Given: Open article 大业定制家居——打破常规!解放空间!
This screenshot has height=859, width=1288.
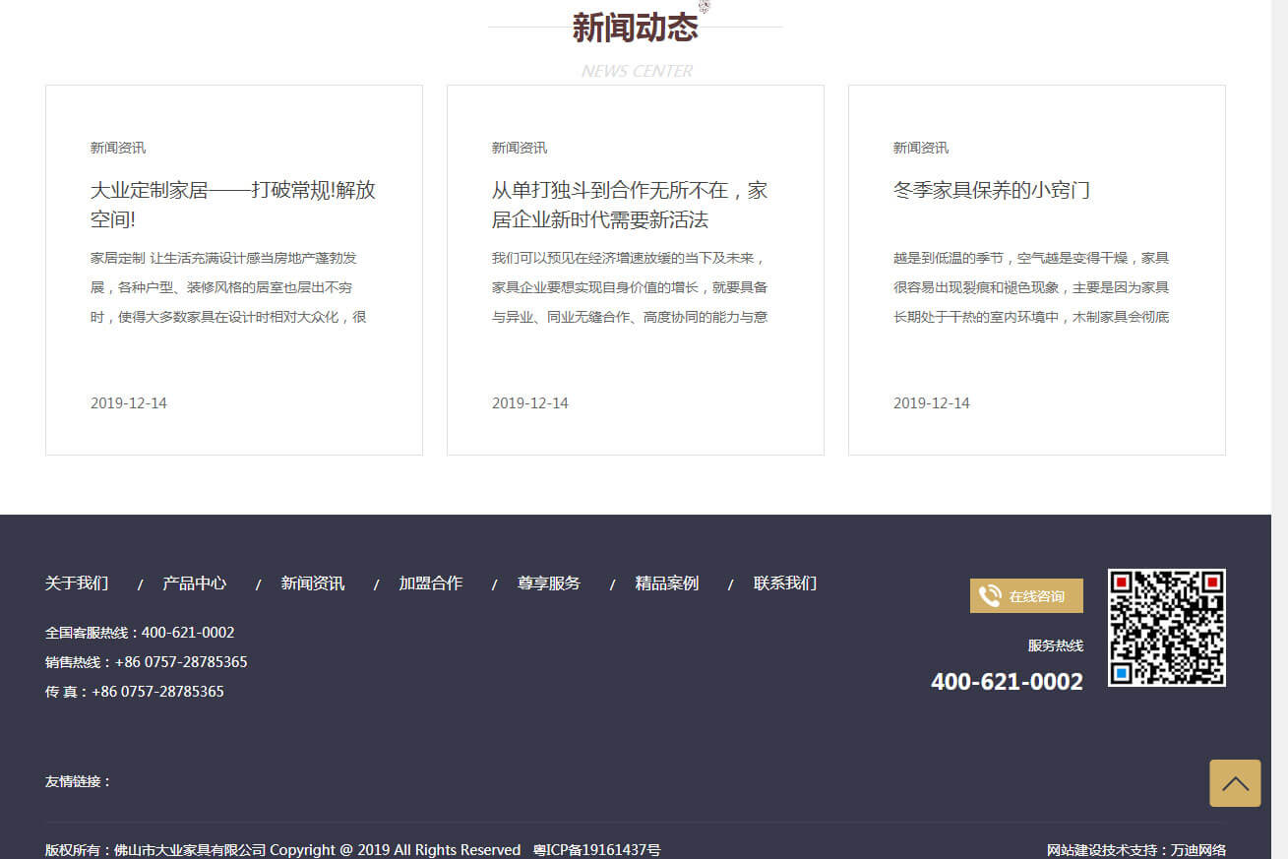Looking at the screenshot, I should (x=233, y=204).
